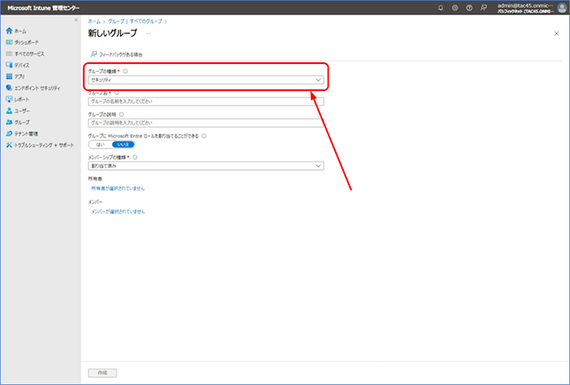Viewport: 570px width, 385px height.
Task: Click Microsoft Intune 管理センター title
Action: coord(44,8)
